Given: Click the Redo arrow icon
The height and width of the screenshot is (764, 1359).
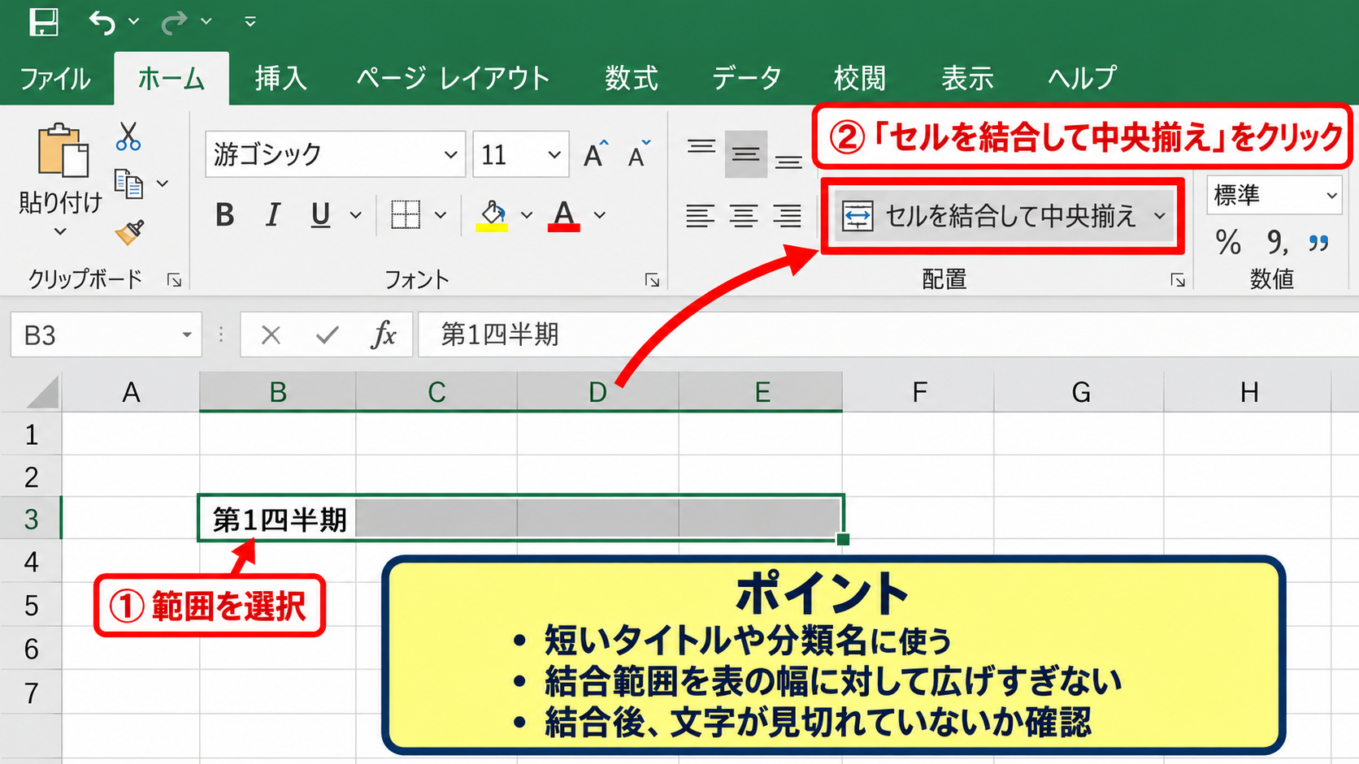Looking at the screenshot, I should coord(174,22).
